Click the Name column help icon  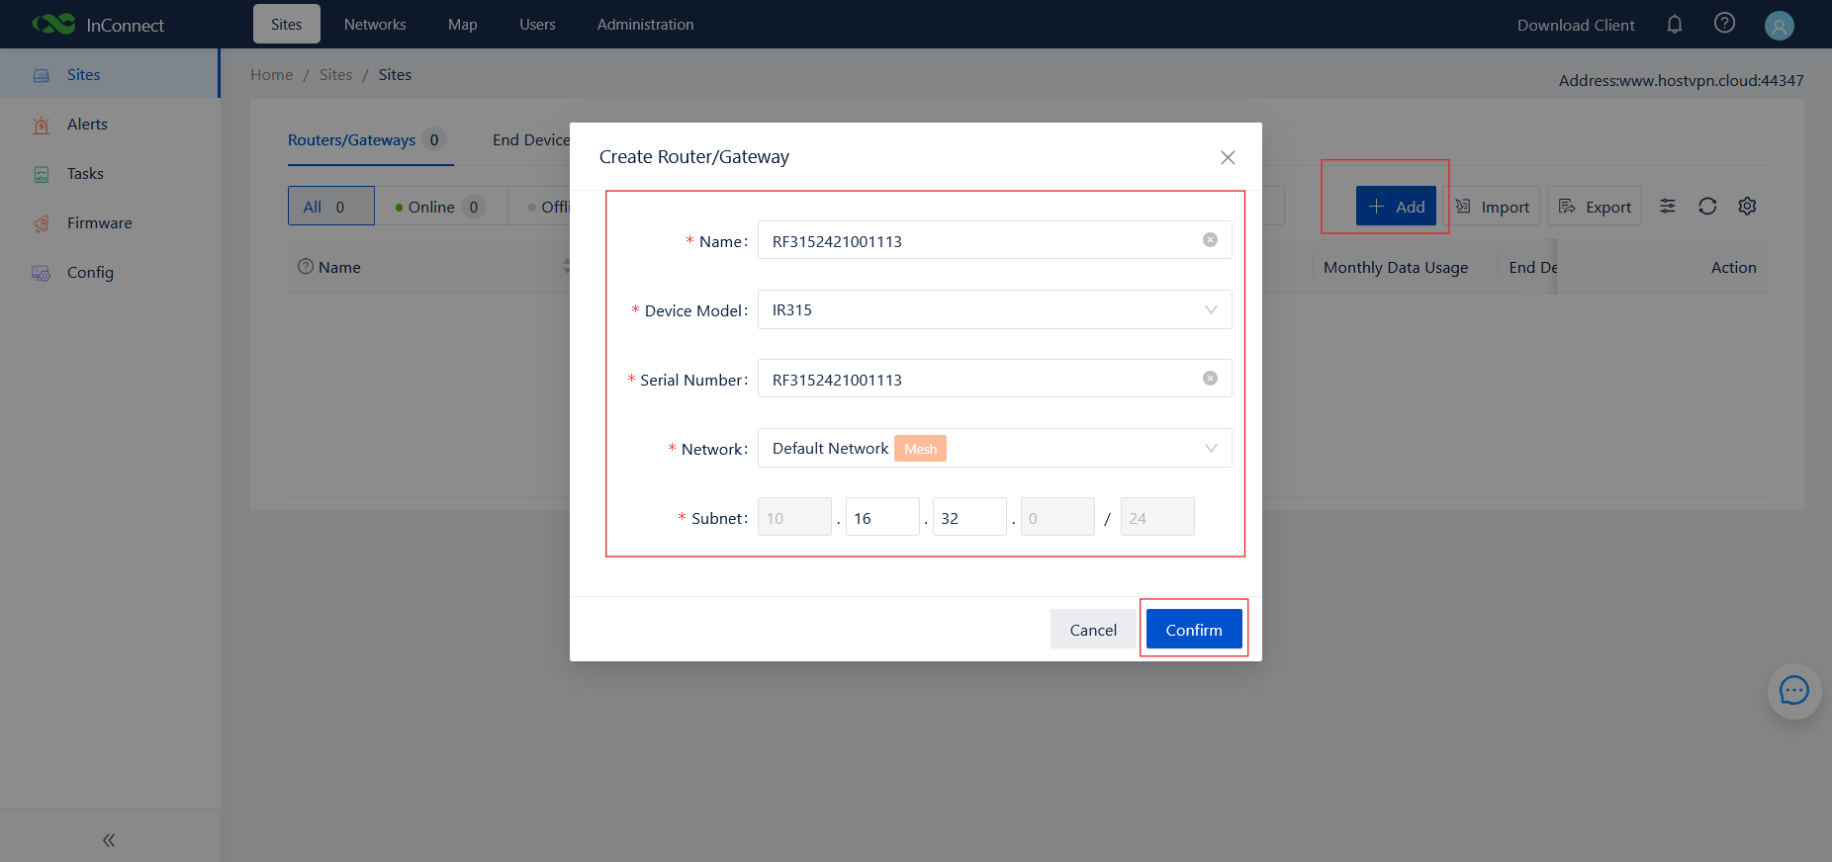point(306,267)
